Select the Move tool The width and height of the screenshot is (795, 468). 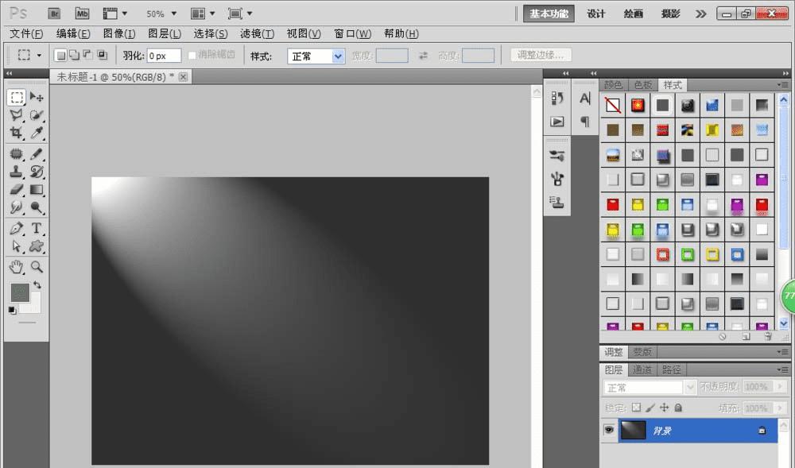(x=37, y=97)
